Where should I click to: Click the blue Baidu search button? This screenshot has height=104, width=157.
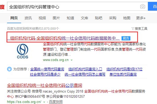(152, 6)
